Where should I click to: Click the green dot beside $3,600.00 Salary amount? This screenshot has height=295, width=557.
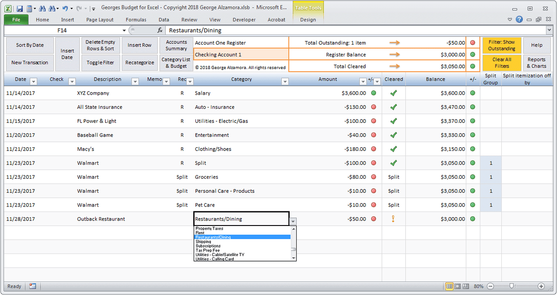pos(374,93)
